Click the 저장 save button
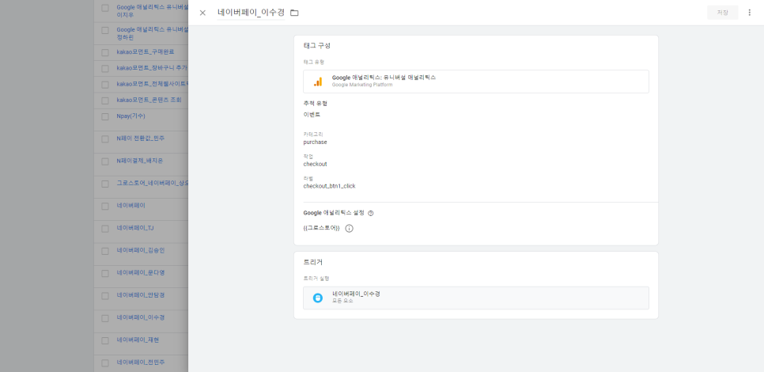 point(723,13)
